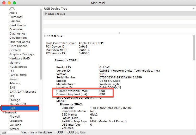Click the computer icon in path bar
The width and height of the screenshot is (196, 135).
click(4, 132)
